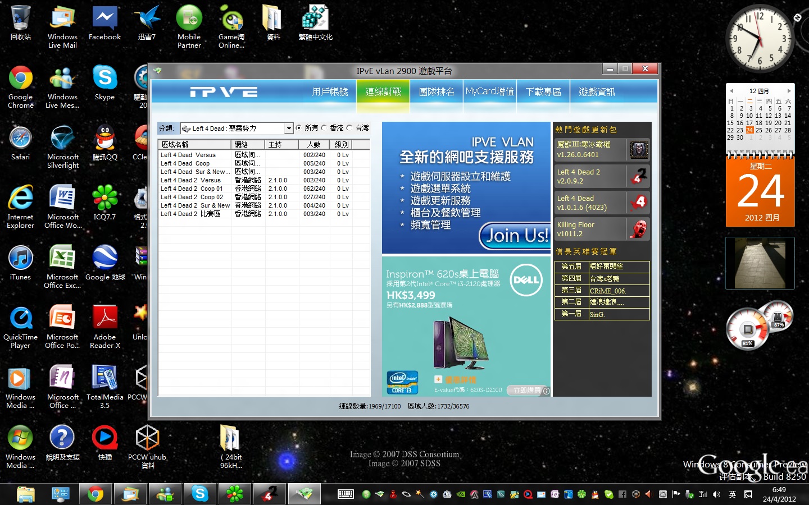The height and width of the screenshot is (505, 809).
Task: Click the Warcraft III Frozen Throne update icon
Action: [x=638, y=150]
